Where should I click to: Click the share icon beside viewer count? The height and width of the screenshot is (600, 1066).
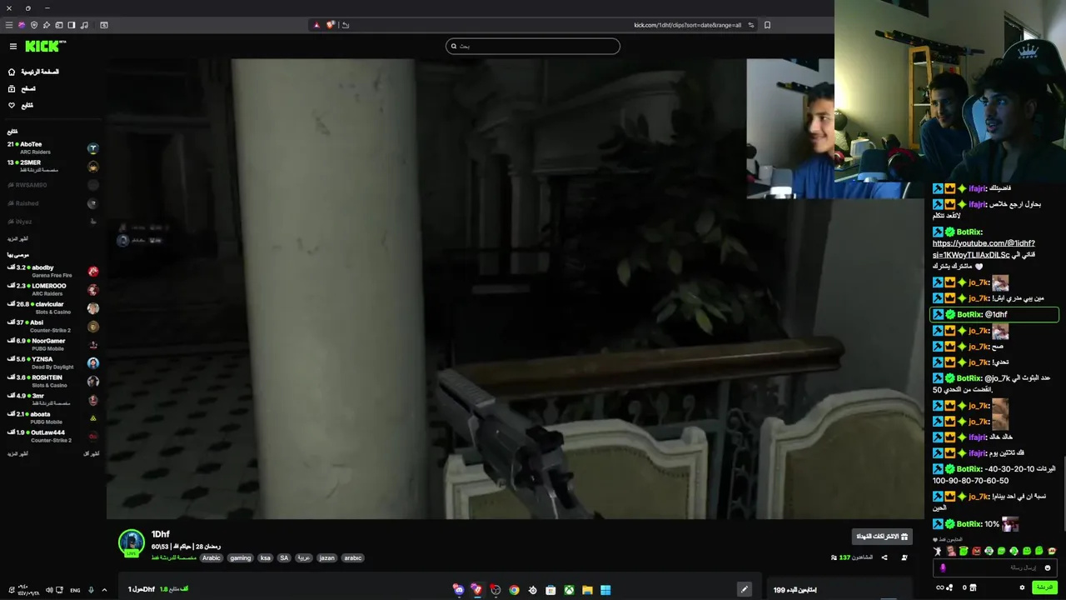point(884,557)
